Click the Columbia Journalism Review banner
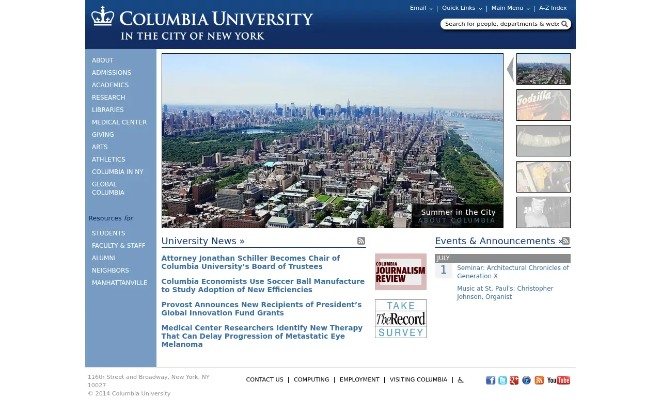Viewport: 661px width, 413px height. 401,272
